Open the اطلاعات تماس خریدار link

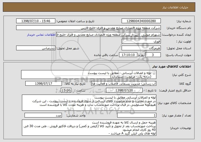coord(41,35)
